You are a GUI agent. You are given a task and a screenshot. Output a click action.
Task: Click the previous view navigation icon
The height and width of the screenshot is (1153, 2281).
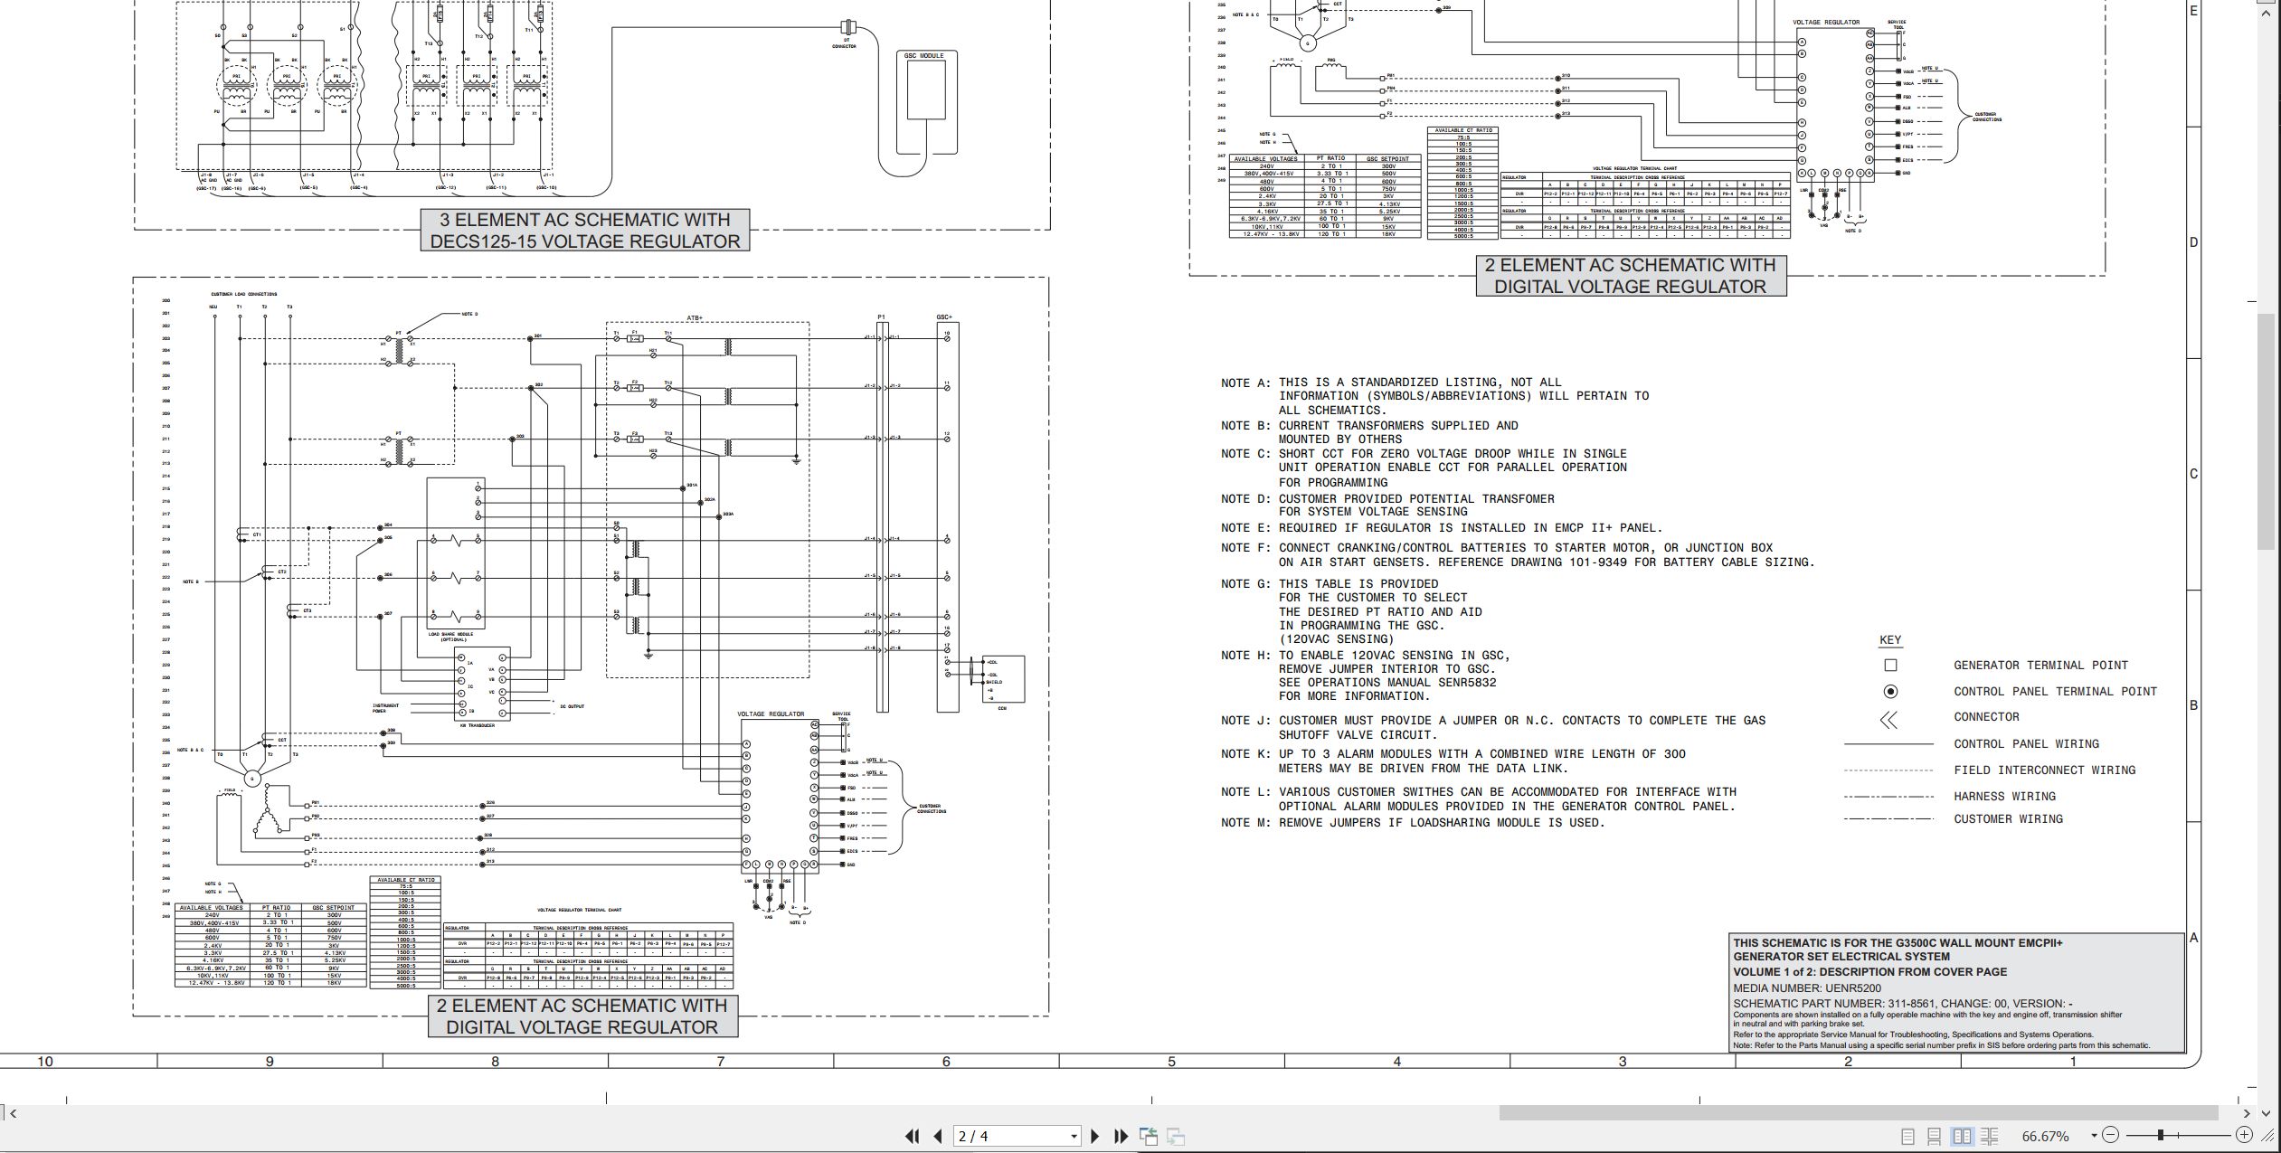1149,1136
